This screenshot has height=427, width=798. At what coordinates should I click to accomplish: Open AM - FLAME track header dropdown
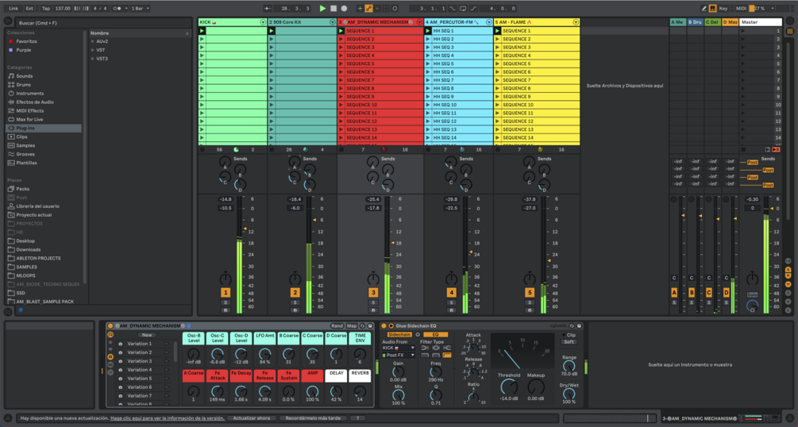(x=576, y=22)
